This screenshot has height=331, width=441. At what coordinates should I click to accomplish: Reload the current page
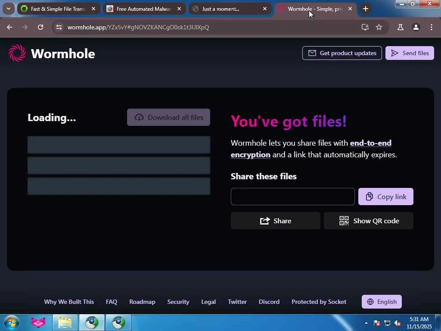pyautogui.click(x=40, y=27)
